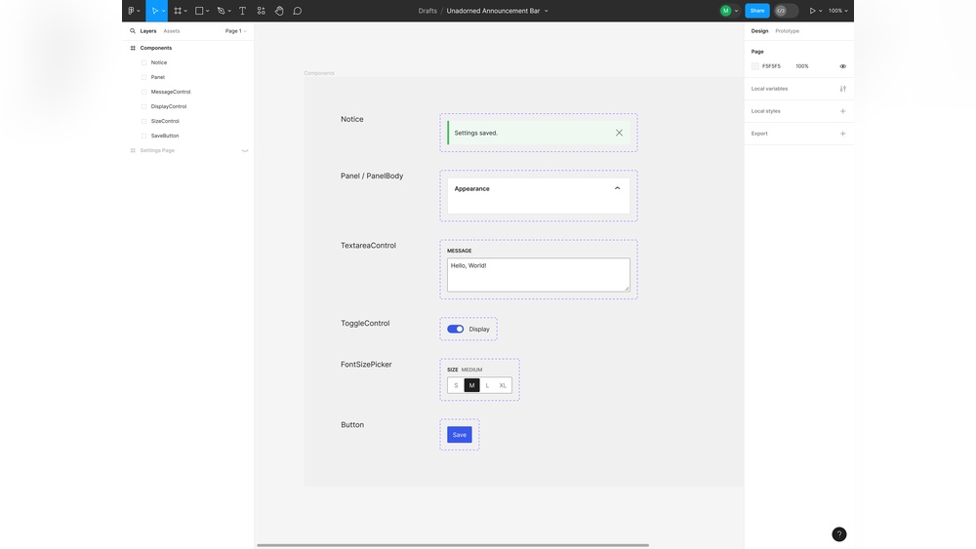Select the Components frame label on canvas
The image size is (976, 549).
pos(319,73)
